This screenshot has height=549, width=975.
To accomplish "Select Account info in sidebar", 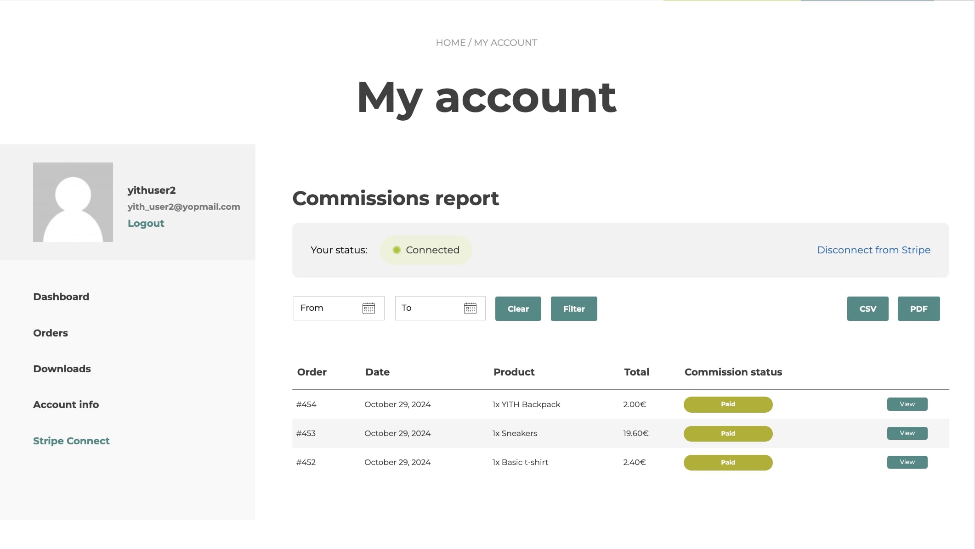I will coord(66,405).
